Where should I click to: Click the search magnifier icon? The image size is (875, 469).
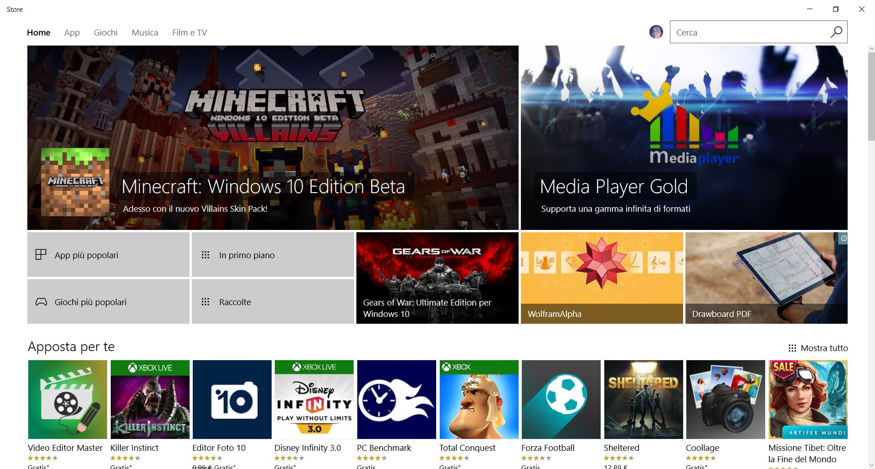click(836, 32)
